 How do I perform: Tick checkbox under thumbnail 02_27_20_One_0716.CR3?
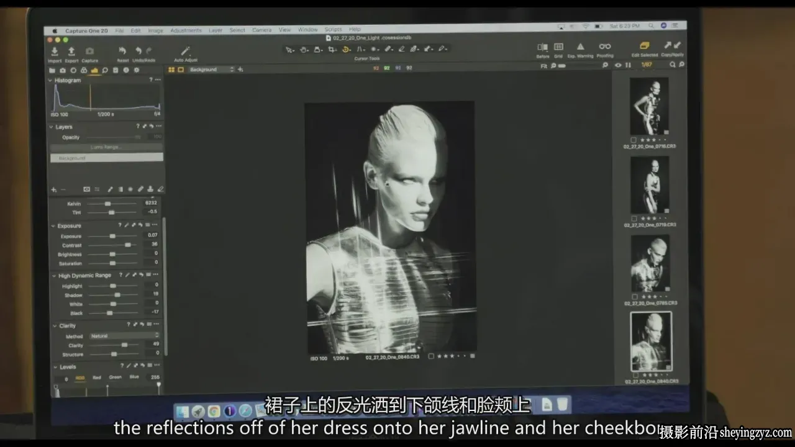(x=634, y=140)
